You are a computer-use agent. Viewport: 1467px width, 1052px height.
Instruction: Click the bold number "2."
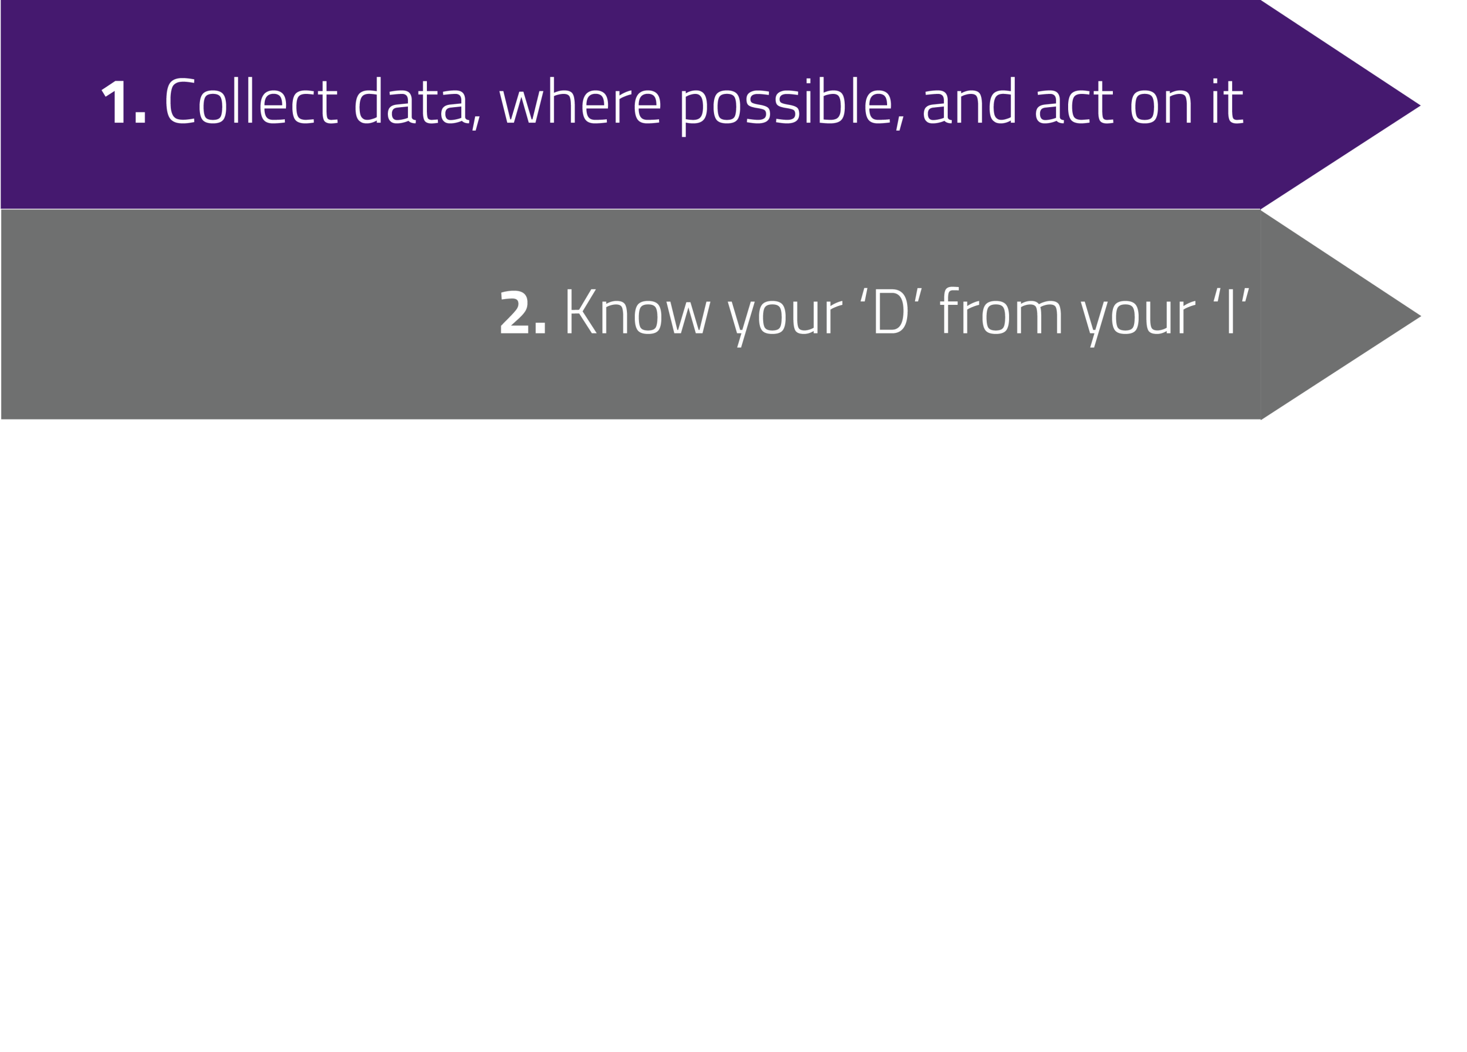coord(523,313)
